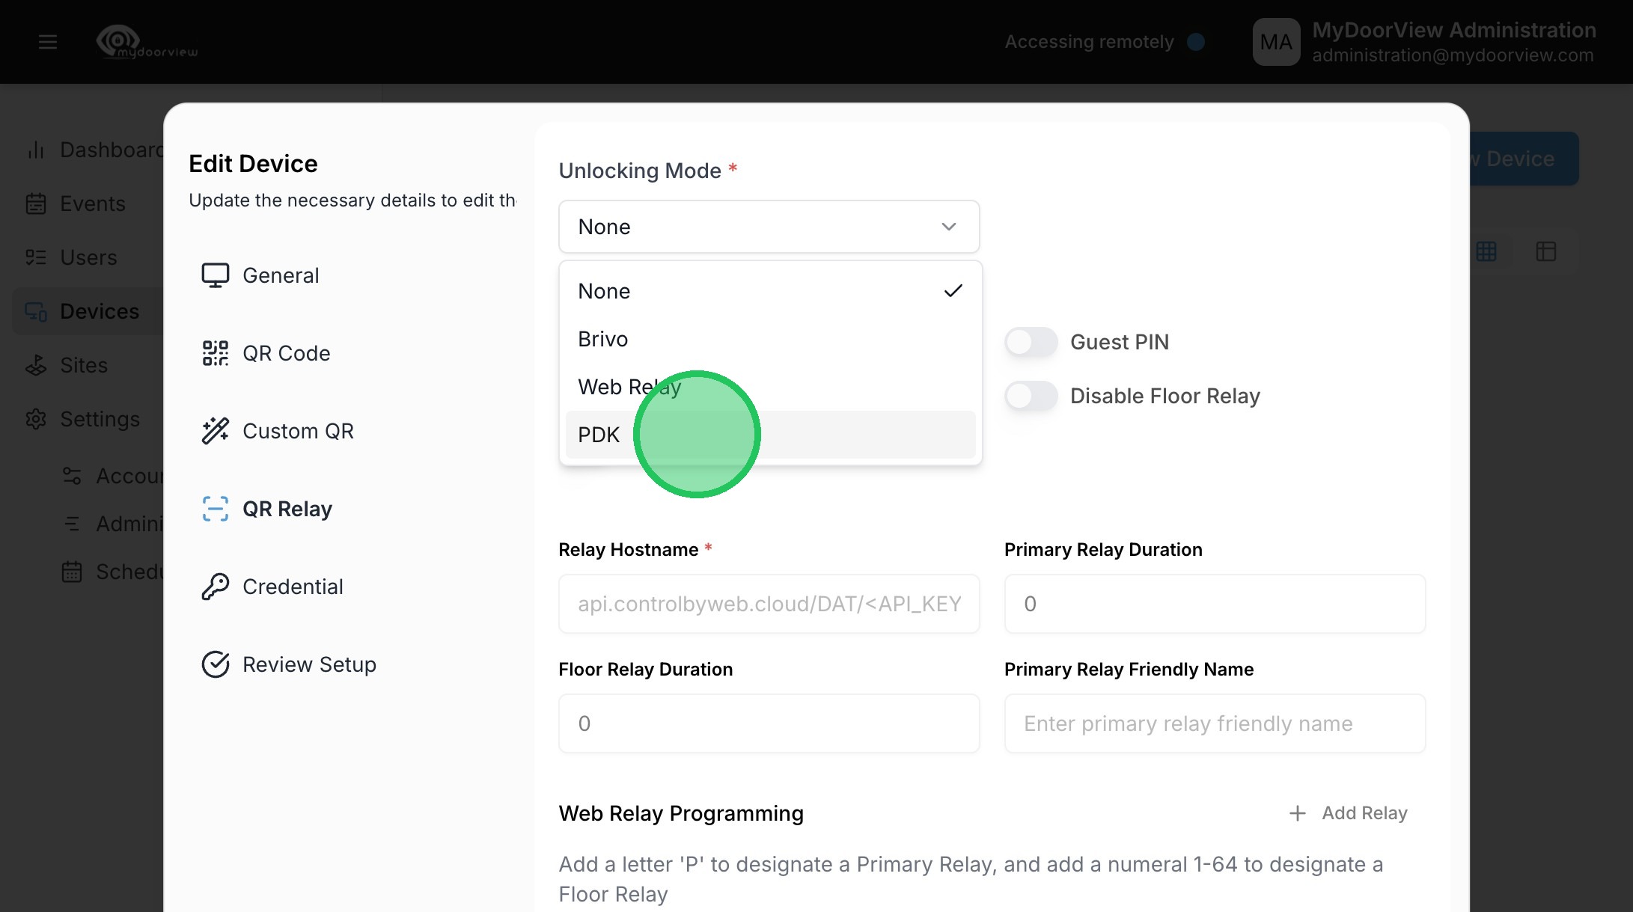1633x912 pixels.
Task: Select PDK from the dropdown list
Action: point(599,435)
